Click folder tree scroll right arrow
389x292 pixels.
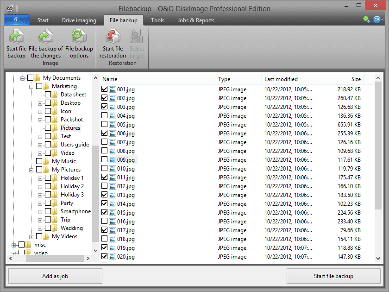88,258
